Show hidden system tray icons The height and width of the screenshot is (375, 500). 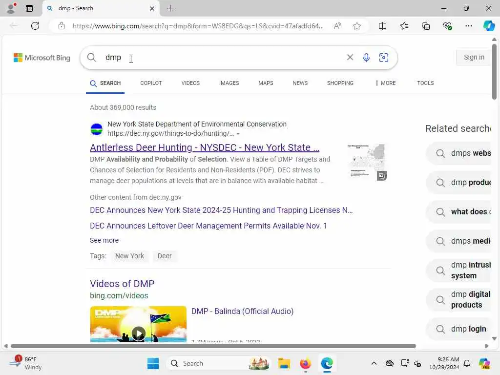tap(374, 363)
